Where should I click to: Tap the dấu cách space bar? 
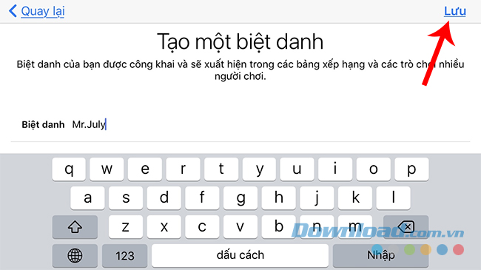240,255
